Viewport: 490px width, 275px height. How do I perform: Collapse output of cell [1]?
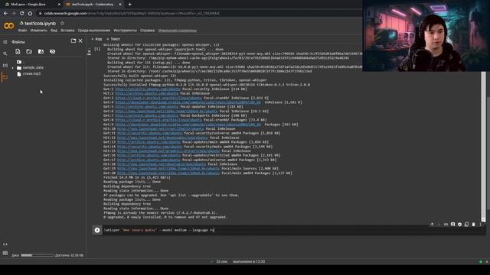pyautogui.click(x=89, y=52)
